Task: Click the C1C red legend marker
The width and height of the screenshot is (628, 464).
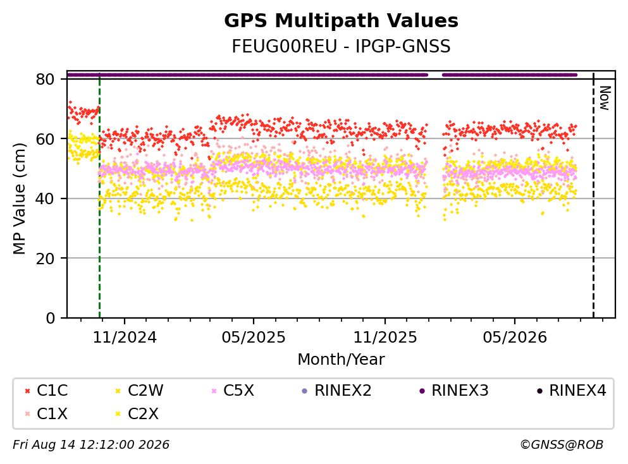Action: (28, 391)
